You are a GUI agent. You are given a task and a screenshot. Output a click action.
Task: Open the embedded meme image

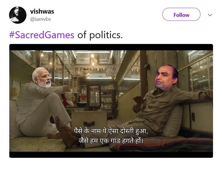tap(111, 101)
